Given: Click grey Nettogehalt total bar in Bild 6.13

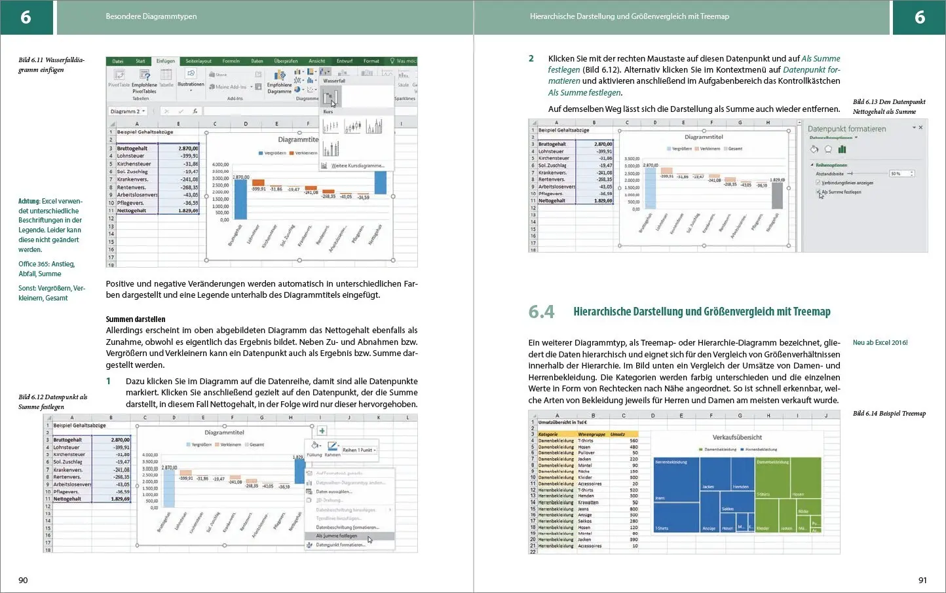Looking at the screenshot, I should click(x=777, y=195).
